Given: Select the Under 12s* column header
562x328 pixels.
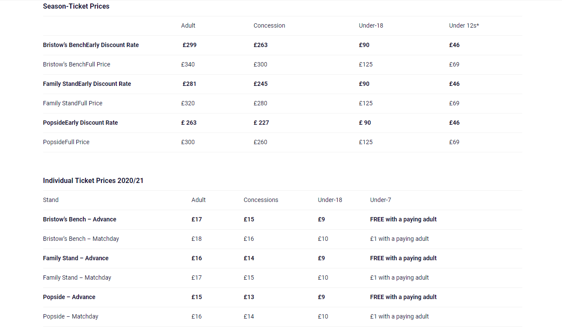Looking at the screenshot, I should 464,26.
